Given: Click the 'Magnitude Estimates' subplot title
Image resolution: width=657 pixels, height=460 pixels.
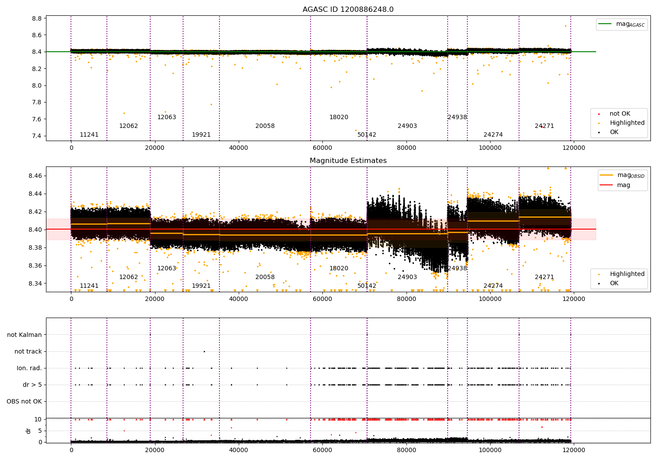Looking at the screenshot, I should pyautogui.click(x=348, y=161).
